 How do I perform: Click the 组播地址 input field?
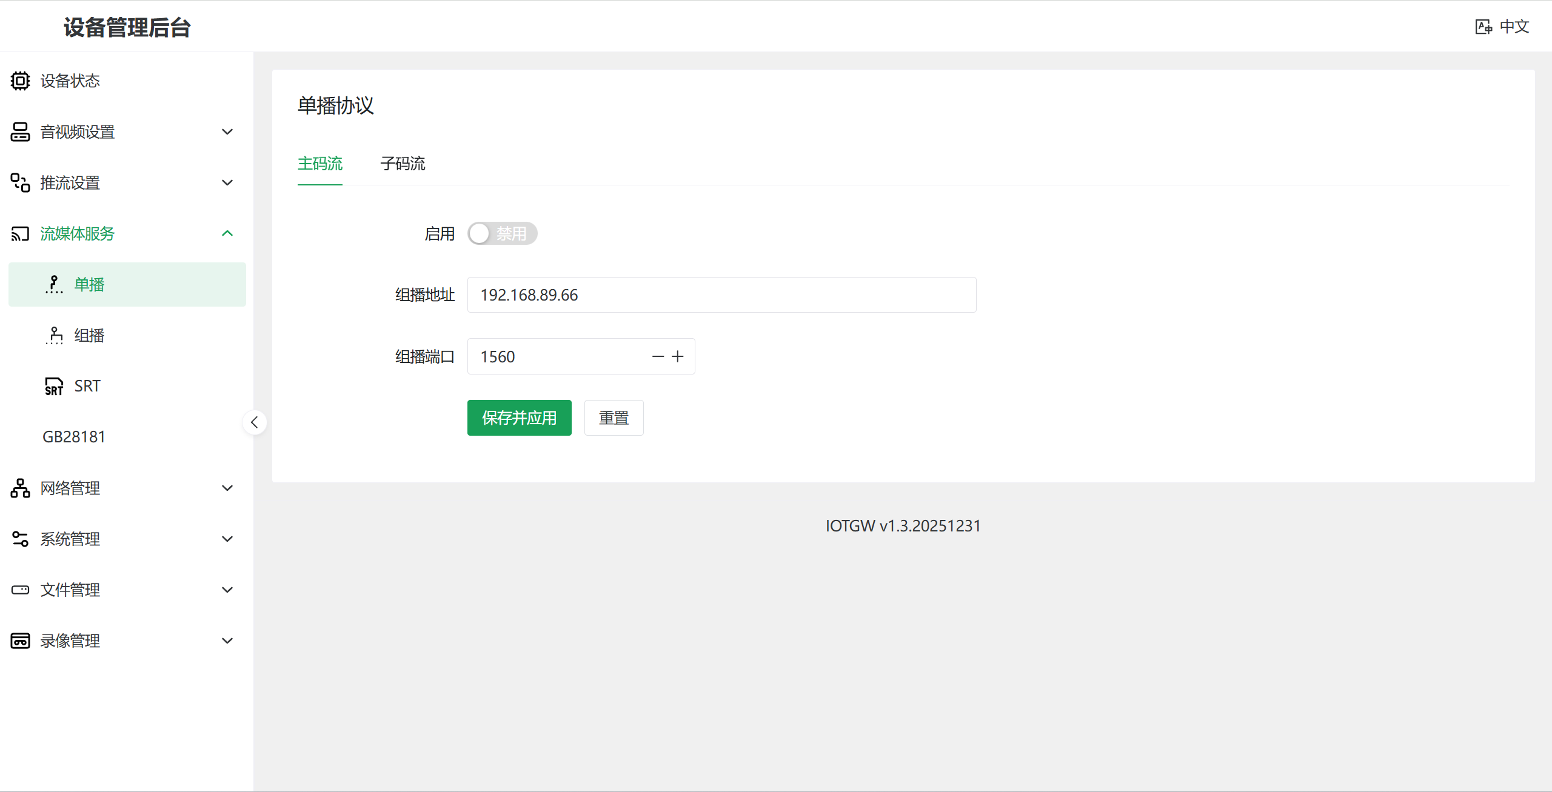click(x=721, y=295)
